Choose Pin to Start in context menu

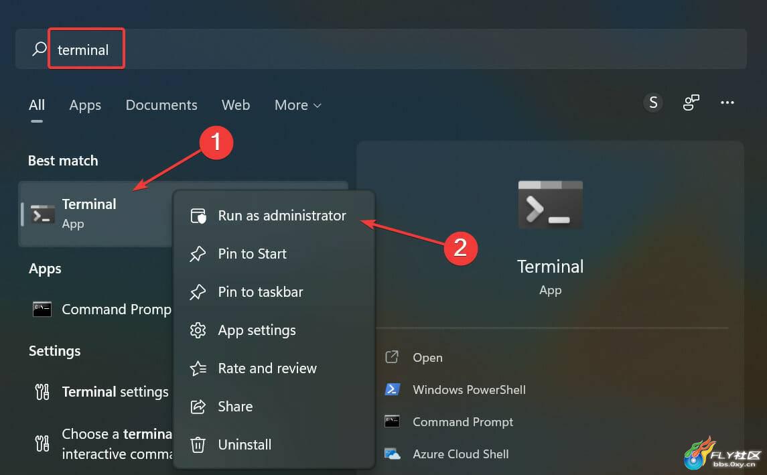pos(275,254)
